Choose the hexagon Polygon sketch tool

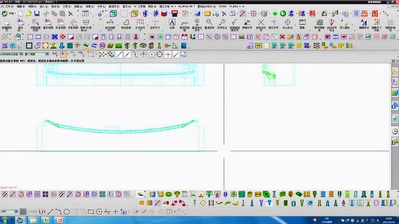click(x=99, y=212)
